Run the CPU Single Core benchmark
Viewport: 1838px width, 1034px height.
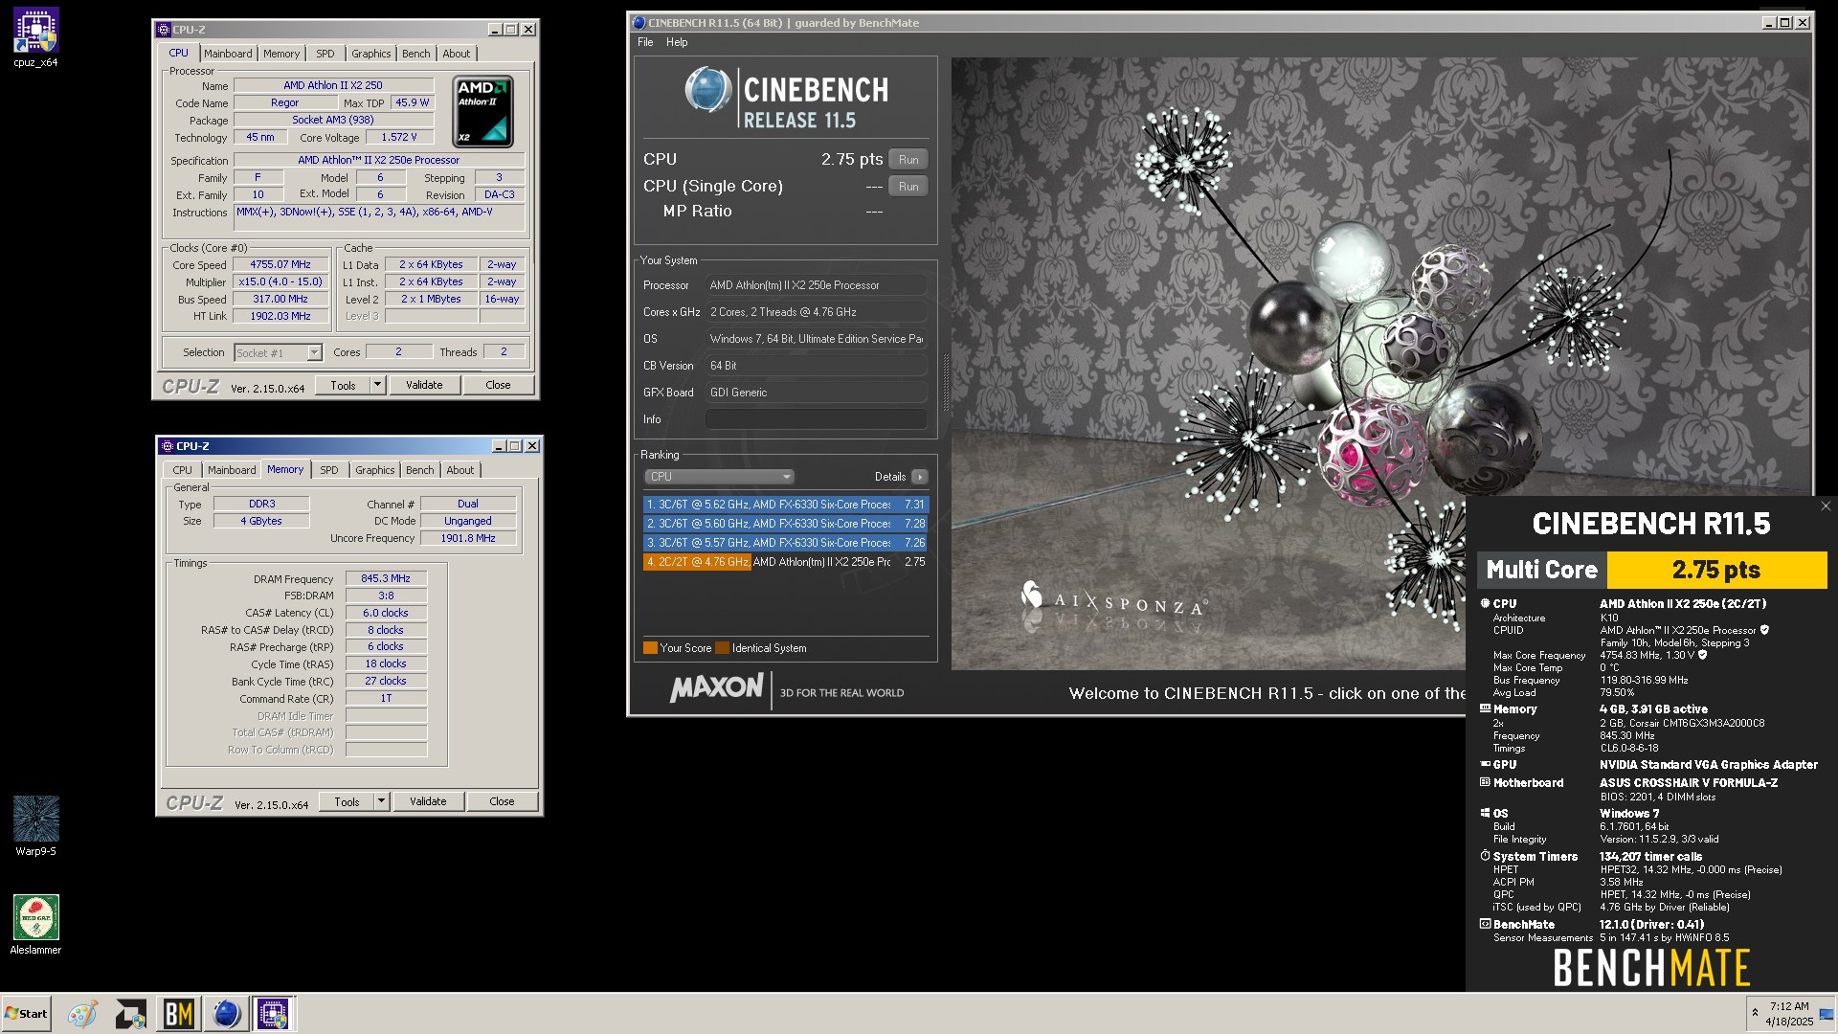click(x=908, y=187)
